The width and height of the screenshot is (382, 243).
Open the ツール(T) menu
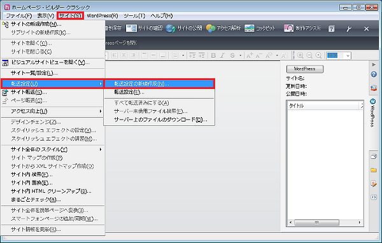(134, 16)
